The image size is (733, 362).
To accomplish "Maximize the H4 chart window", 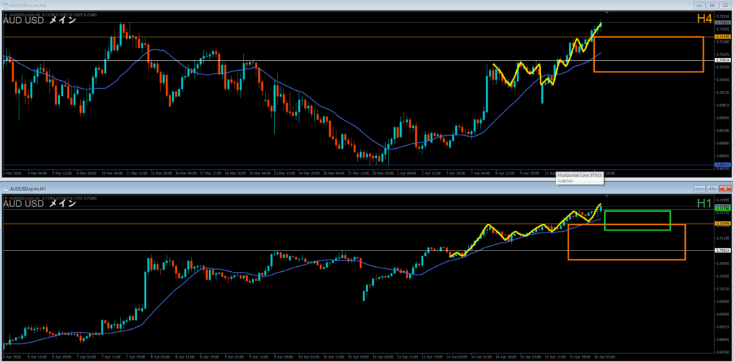I will click(x=711, y=4).
